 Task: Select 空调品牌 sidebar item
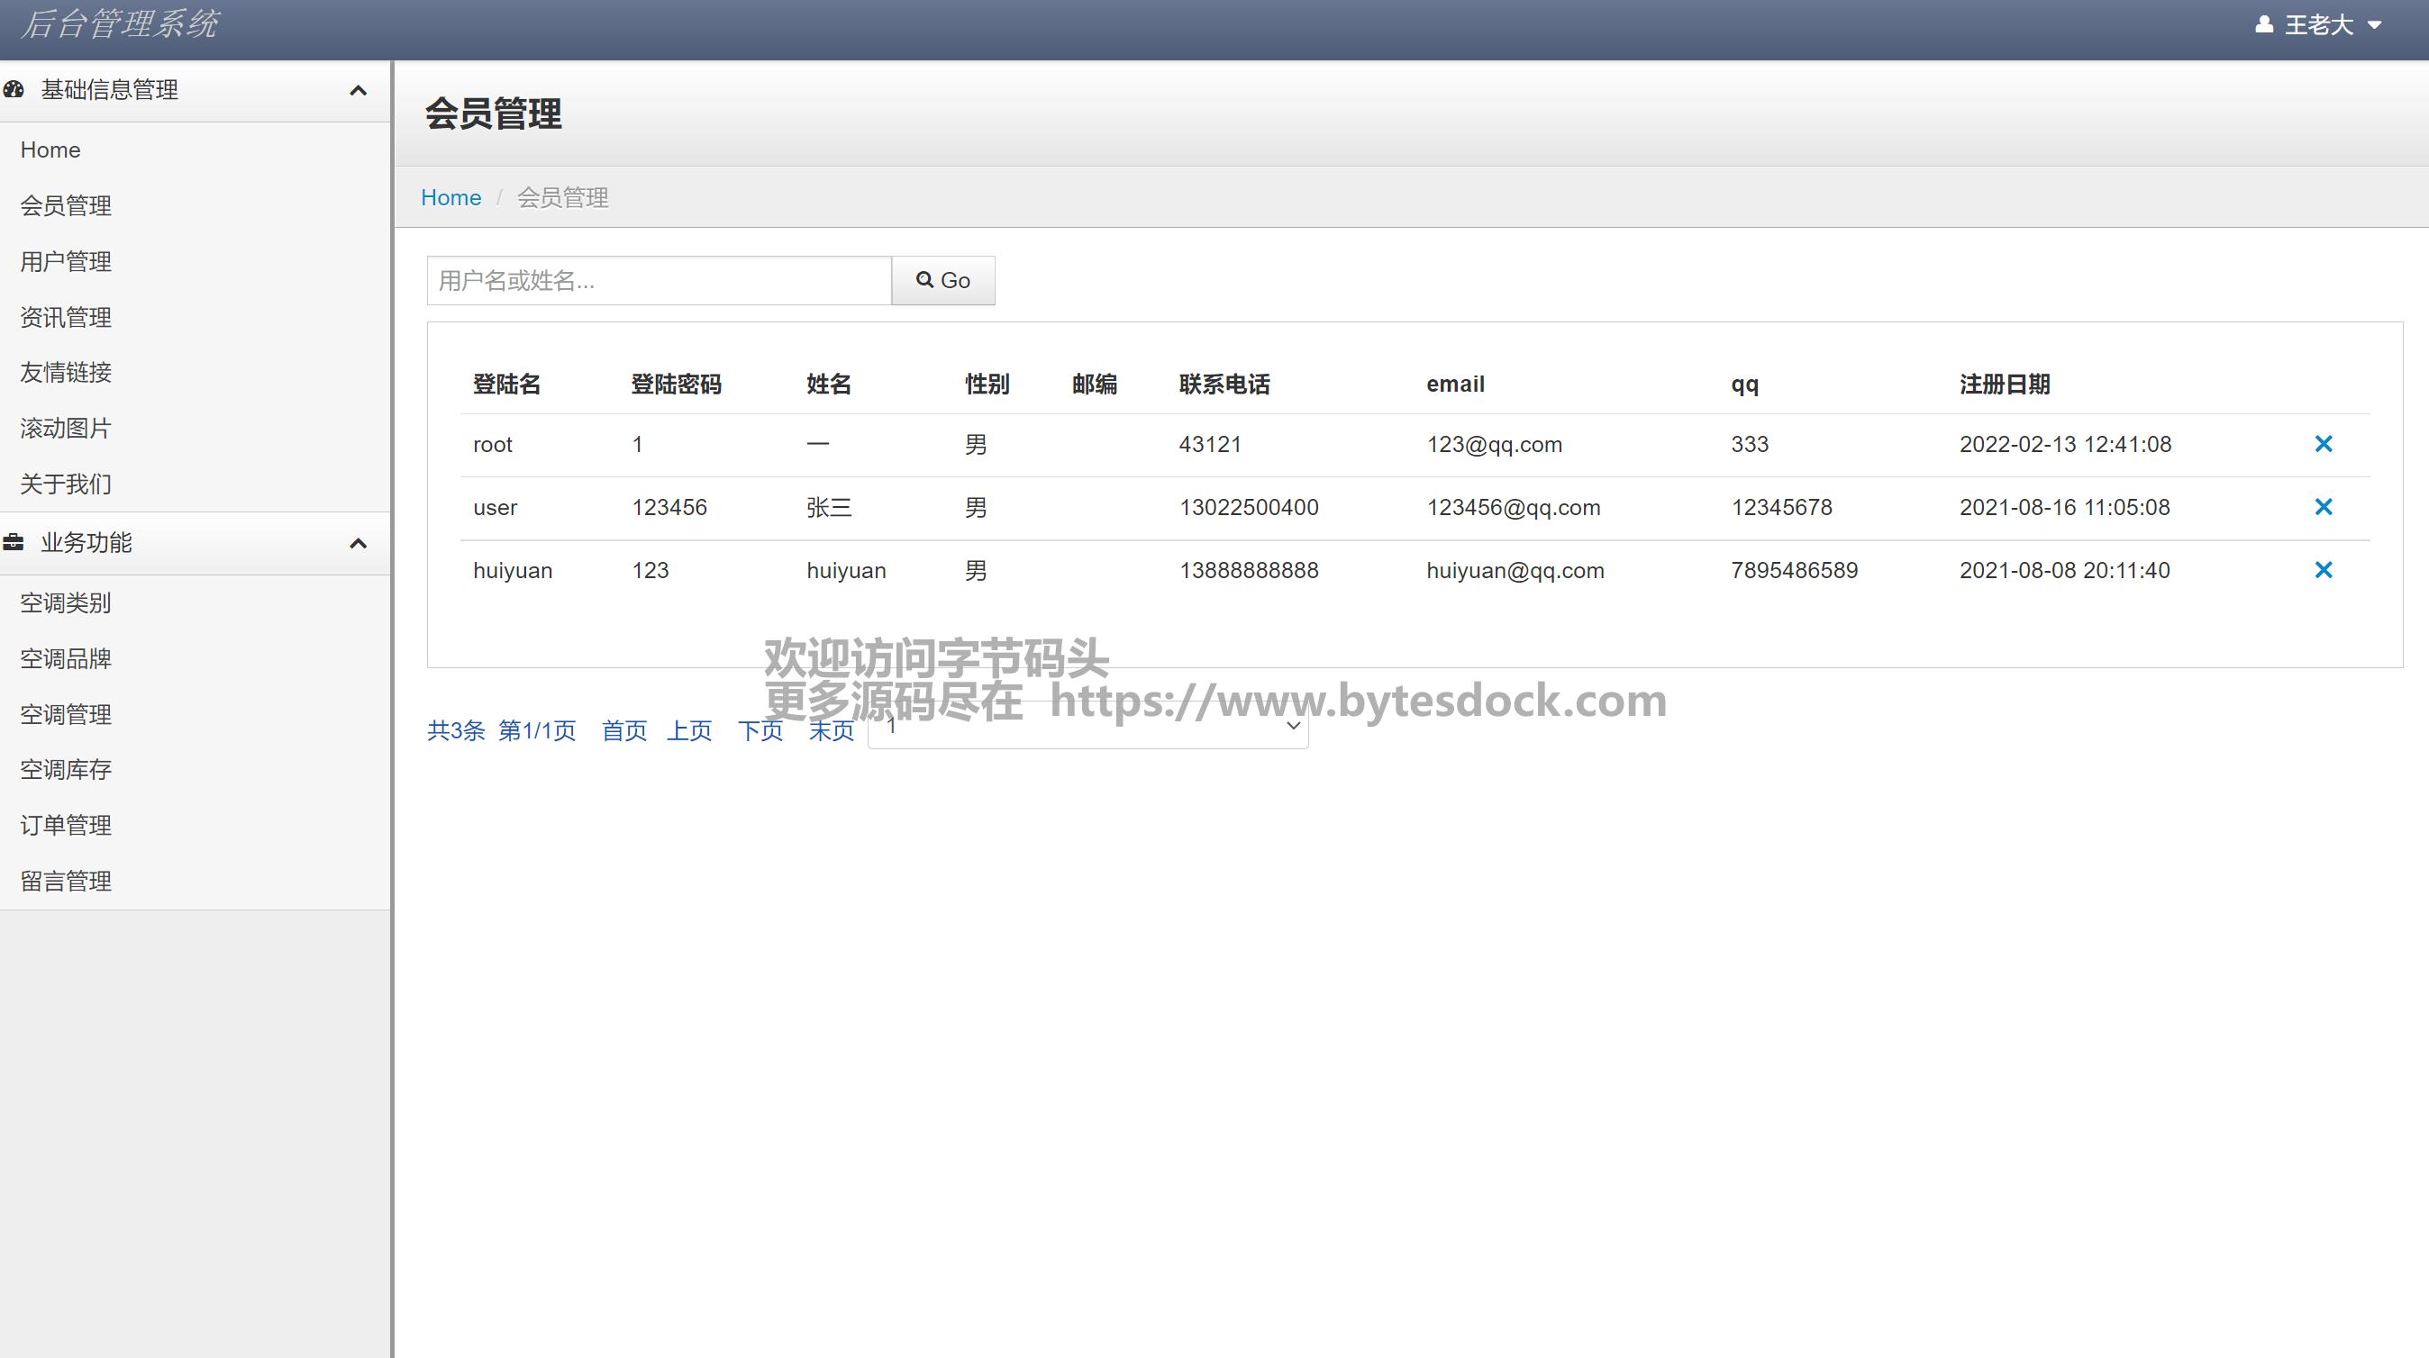pos(66,659)
